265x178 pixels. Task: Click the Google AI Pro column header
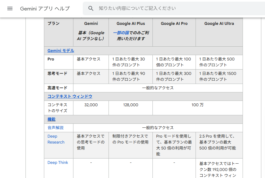174,23
